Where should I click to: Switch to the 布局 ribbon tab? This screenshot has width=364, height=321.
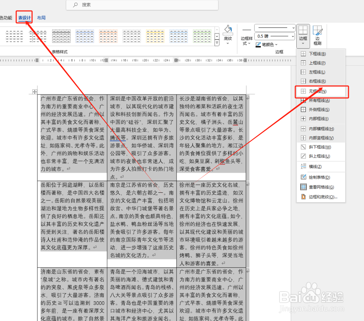[41, 17]
